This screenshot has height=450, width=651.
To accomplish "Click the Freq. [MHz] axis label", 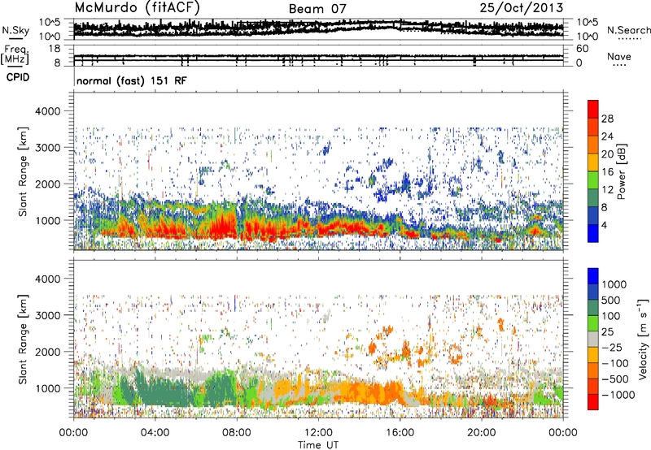I will 15,54.
